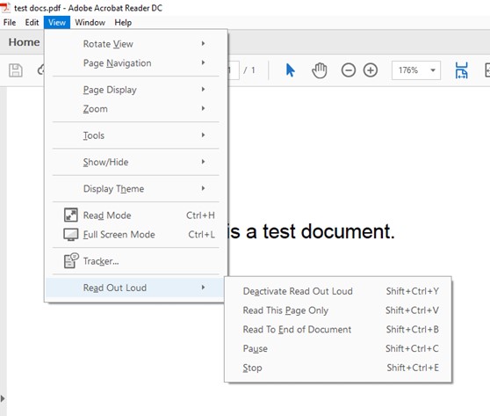Click the Ctrl+H shortcut label
This screenshot has height=416, width=490.
tap(200, 215)
